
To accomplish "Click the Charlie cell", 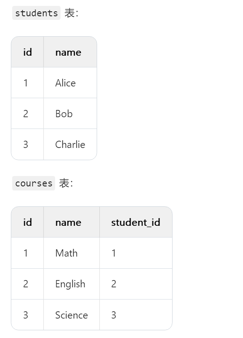I will (x=70, y=144).
